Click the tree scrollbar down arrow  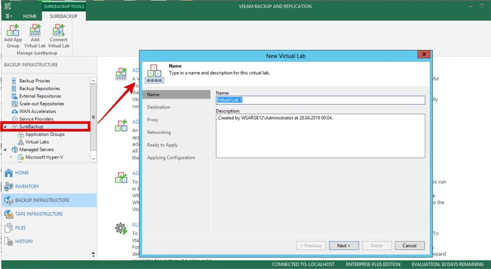click(x=93, y=158)
